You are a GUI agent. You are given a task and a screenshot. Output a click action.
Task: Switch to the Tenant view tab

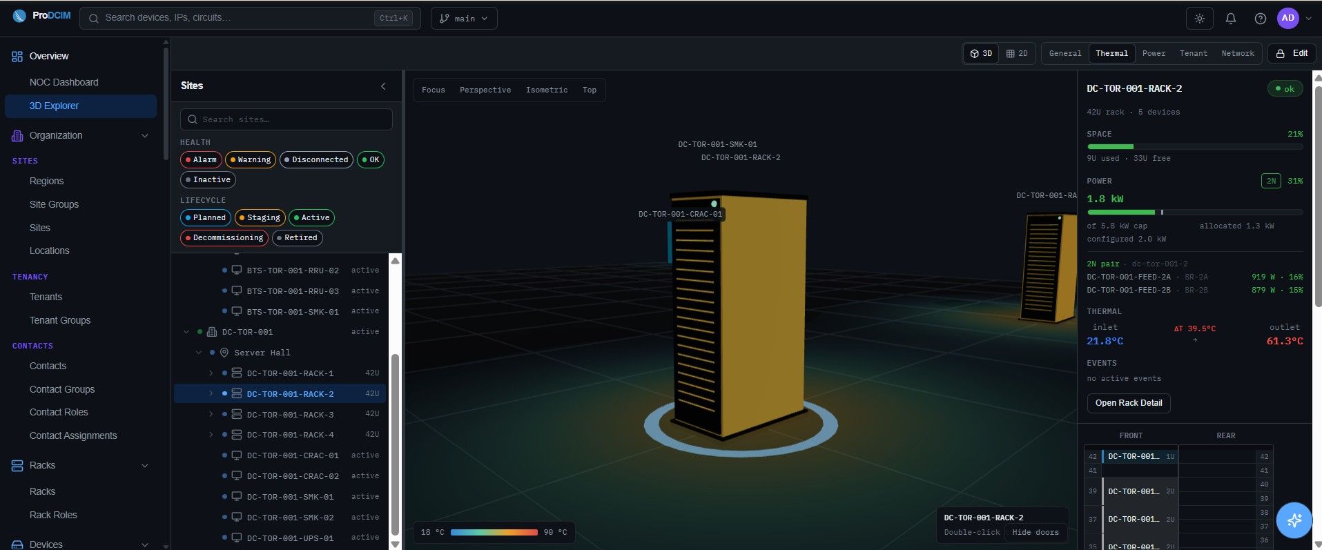(1194, 53)
